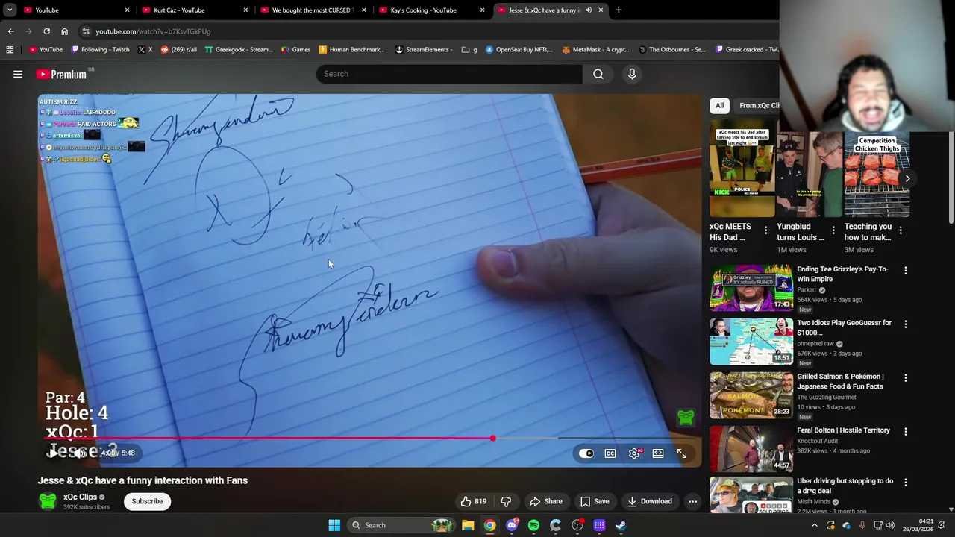The image size is (955, 537).
Task: Open options for Feral Bolton video
Action: (906, 432)
